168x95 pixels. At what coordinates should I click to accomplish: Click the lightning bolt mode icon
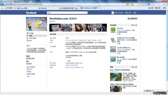139,4
